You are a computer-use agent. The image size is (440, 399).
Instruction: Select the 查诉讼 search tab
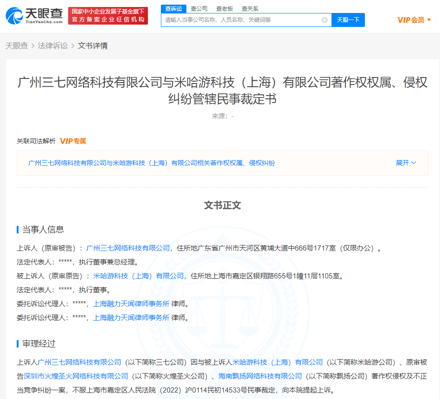(x=174, y=9)
